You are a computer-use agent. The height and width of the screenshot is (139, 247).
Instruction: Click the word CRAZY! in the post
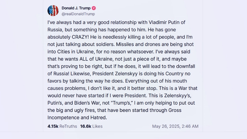pos(80,37)
